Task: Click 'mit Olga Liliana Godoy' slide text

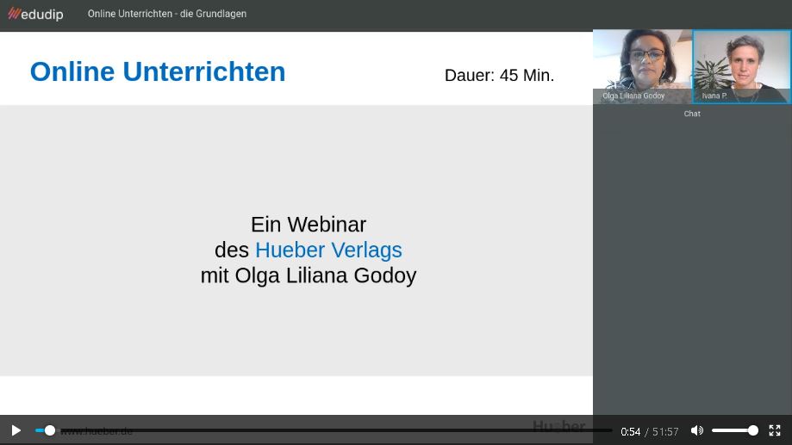Action: (309, 276)
